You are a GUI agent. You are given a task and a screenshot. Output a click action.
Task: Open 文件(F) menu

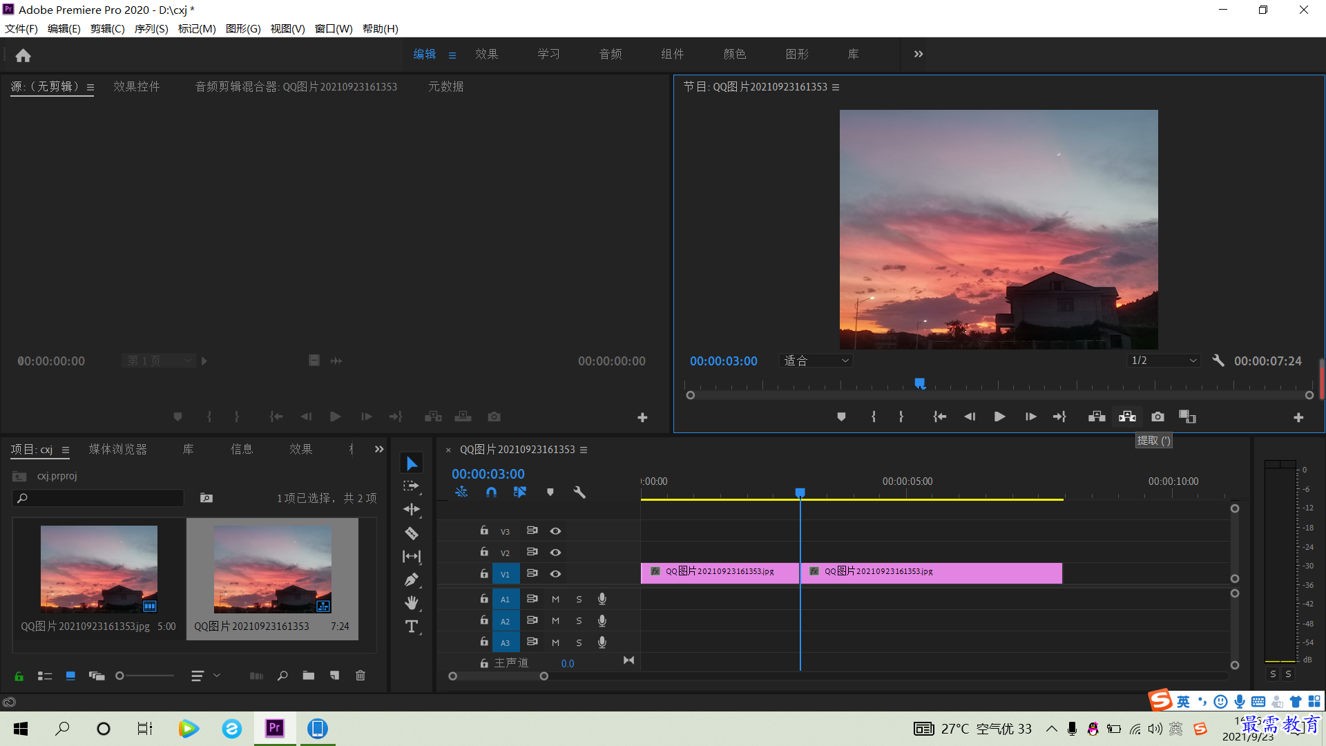point(21,29)
